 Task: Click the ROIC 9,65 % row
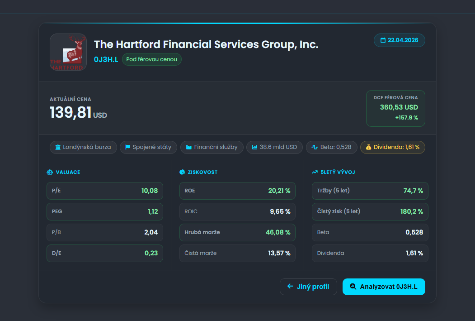[x=238, y=211]
